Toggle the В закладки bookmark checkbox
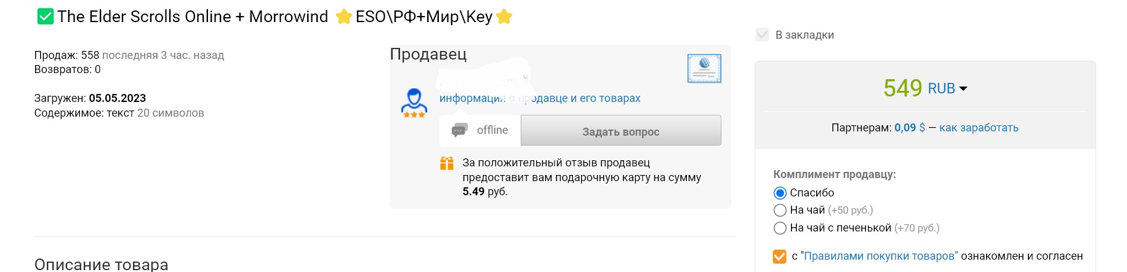 [763, 35]
